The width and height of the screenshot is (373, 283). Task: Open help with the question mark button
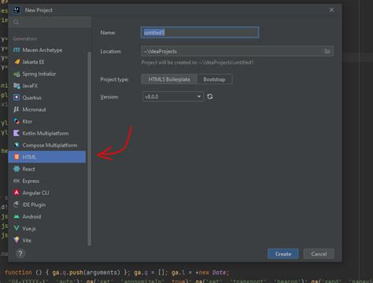(x=20, y=253)
